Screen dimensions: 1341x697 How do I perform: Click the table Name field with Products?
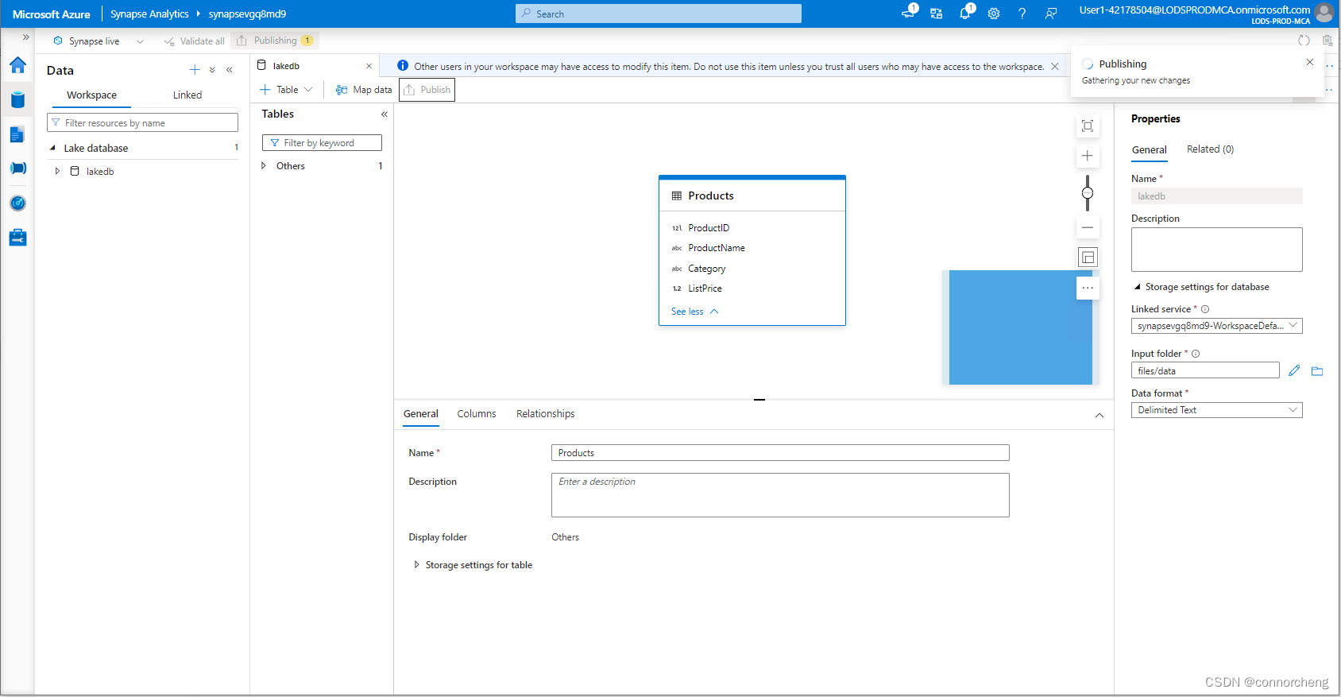(780, 453)
